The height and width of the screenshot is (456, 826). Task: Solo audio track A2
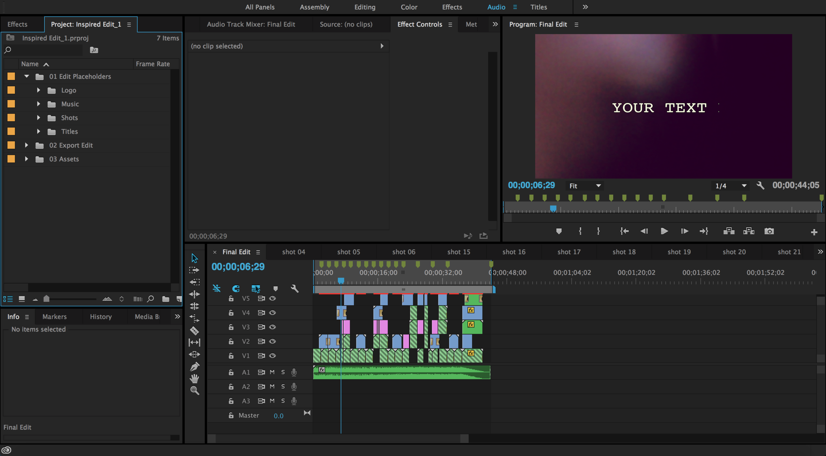[283, 386]
